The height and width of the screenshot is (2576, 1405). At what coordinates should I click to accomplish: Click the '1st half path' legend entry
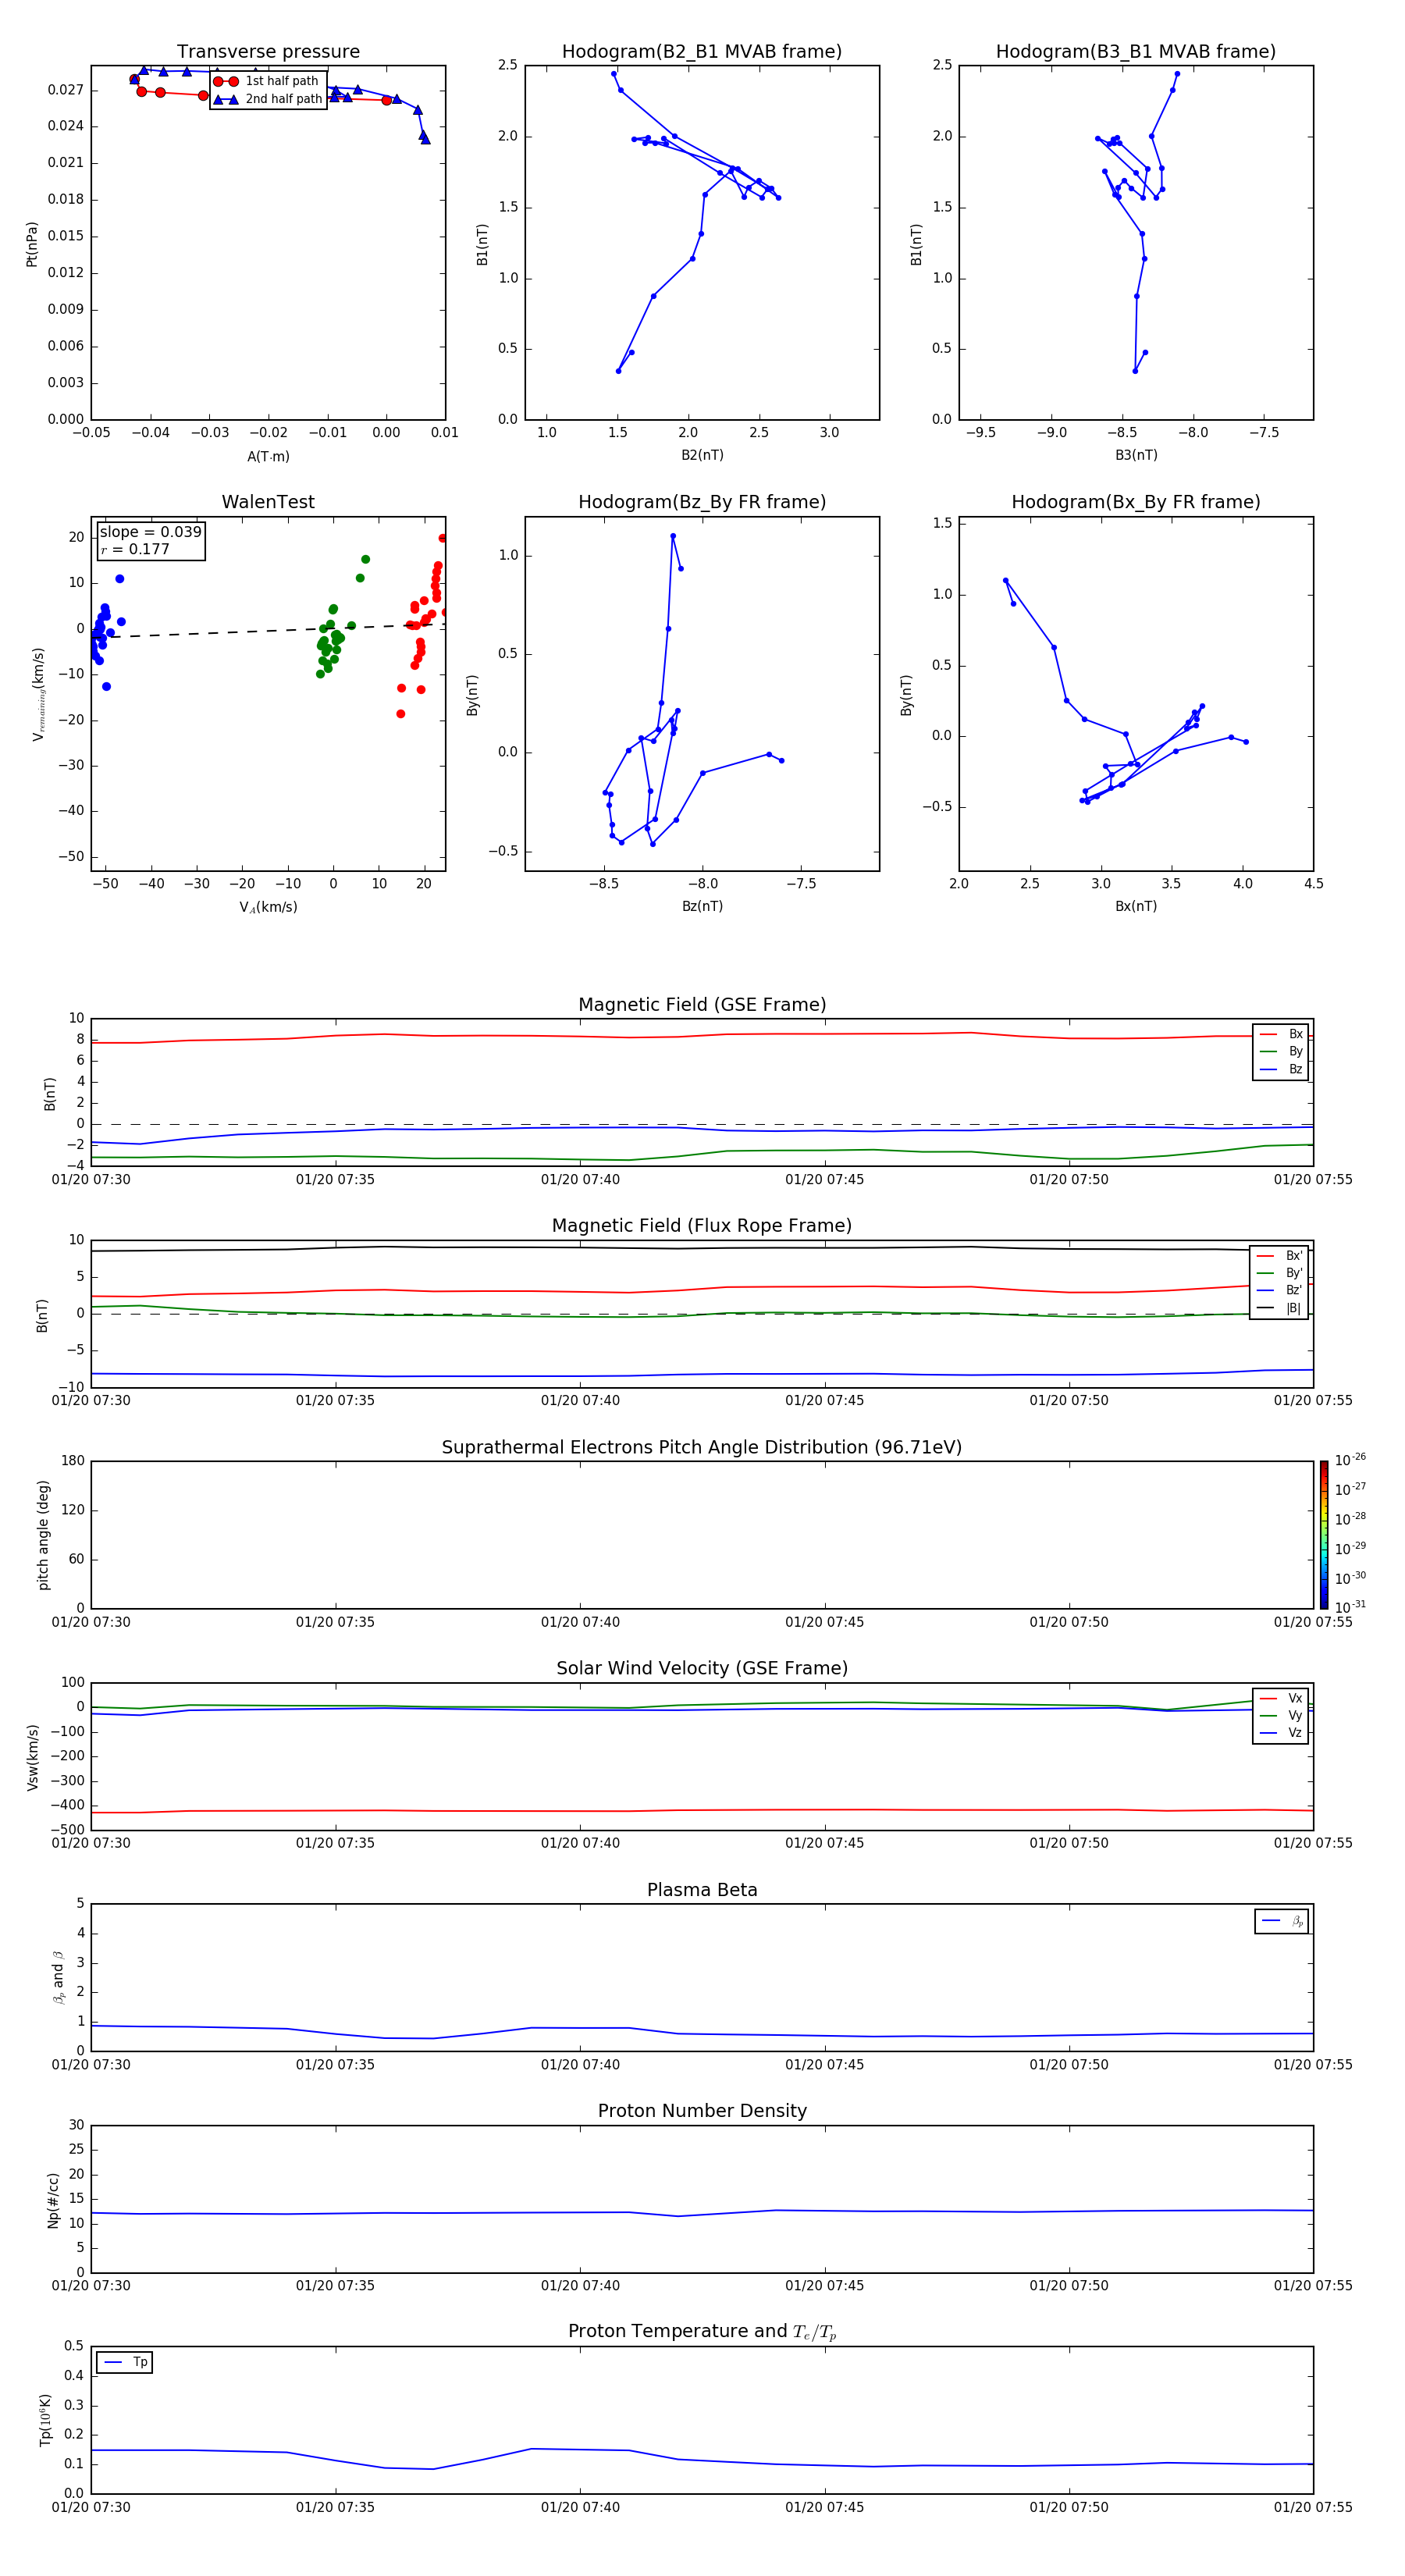tap(267, 81)
